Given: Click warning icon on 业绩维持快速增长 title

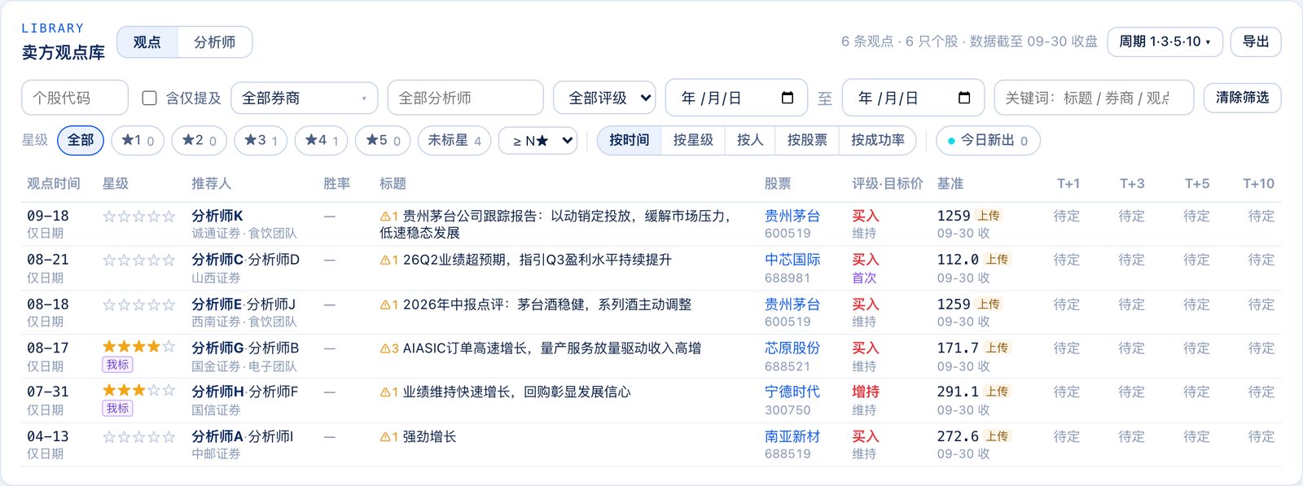Looking at the screenshot, I should point(385,392).
